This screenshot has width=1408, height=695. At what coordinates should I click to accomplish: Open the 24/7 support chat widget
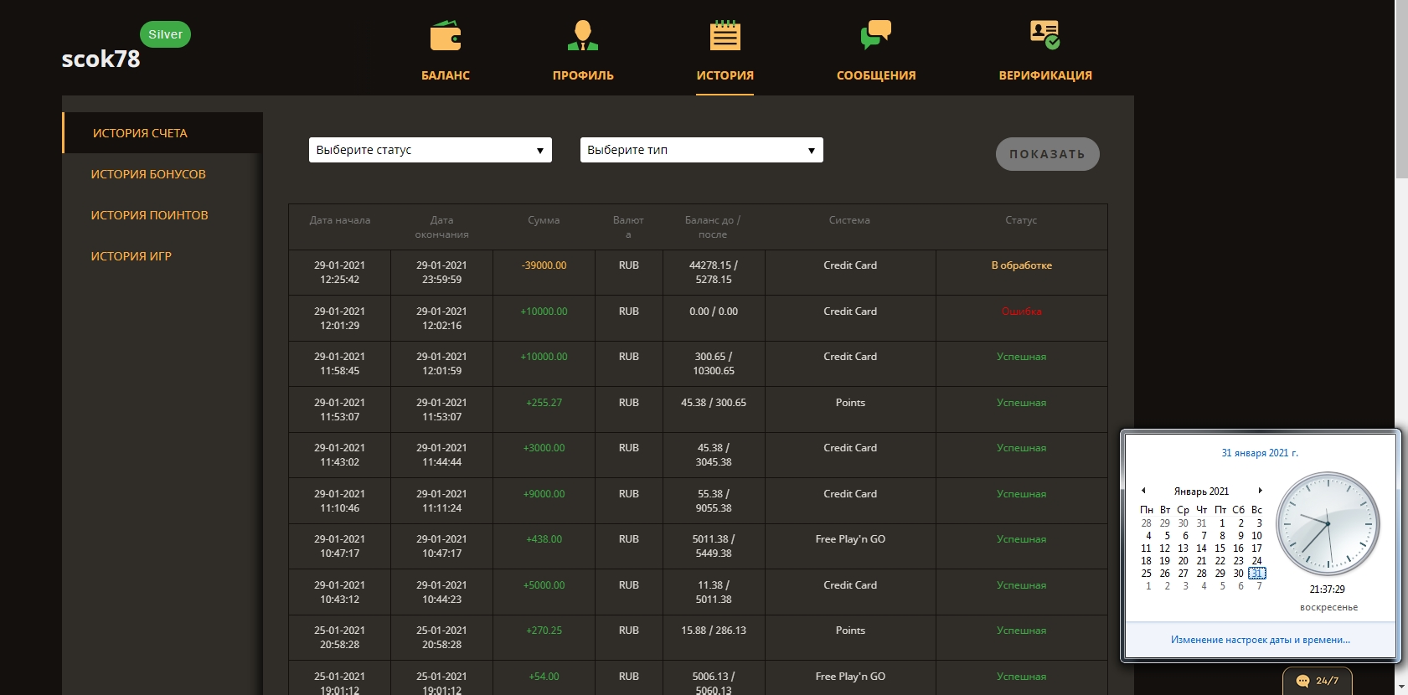(x=1317, y=681)
